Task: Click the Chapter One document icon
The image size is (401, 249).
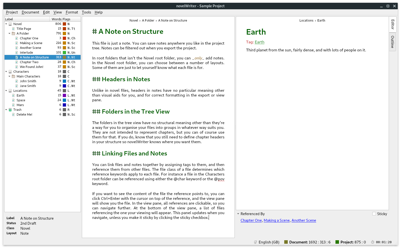Action: coord(17,38)
